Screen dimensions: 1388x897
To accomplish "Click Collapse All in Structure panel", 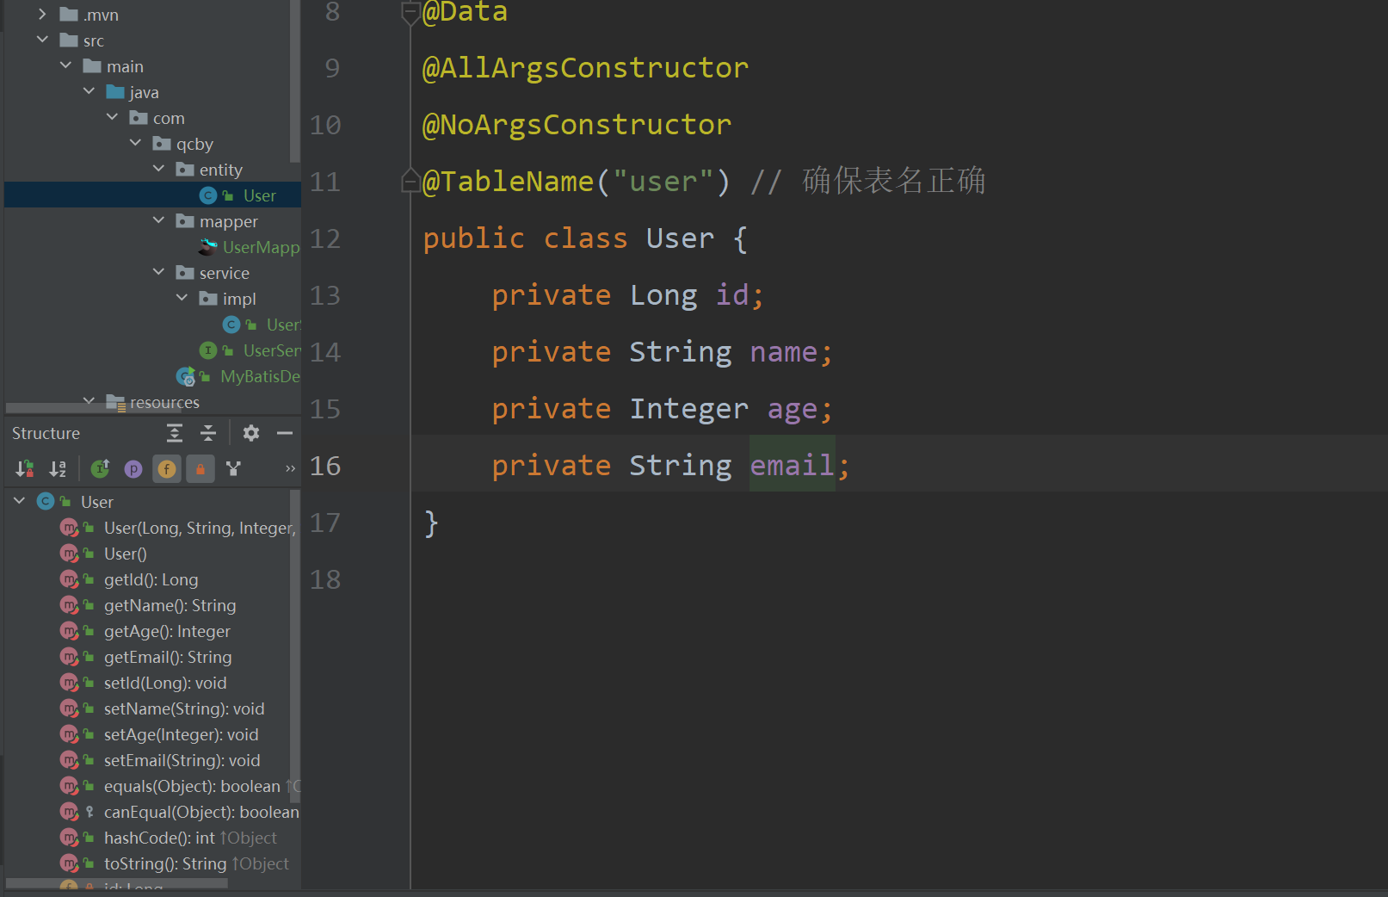I will pos(208,433).
